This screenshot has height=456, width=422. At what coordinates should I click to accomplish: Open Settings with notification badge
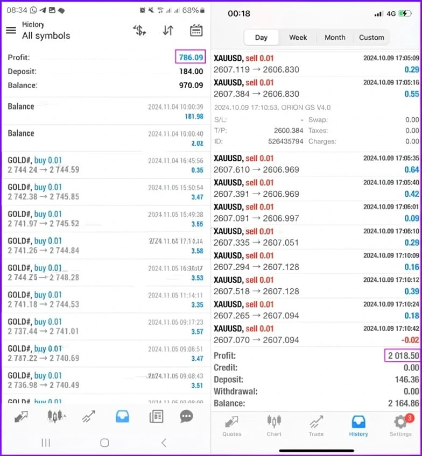tap(401, 425)
